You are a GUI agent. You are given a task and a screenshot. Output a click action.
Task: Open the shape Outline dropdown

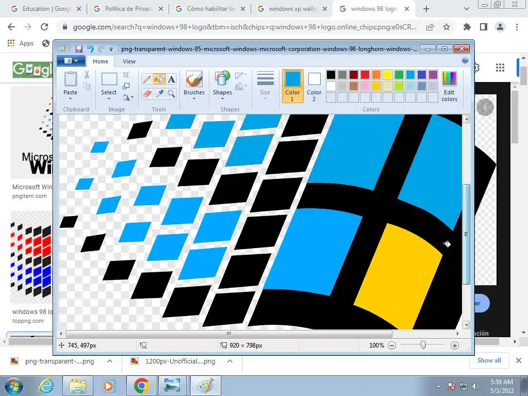pyautogui.click(x=241, y=75)
